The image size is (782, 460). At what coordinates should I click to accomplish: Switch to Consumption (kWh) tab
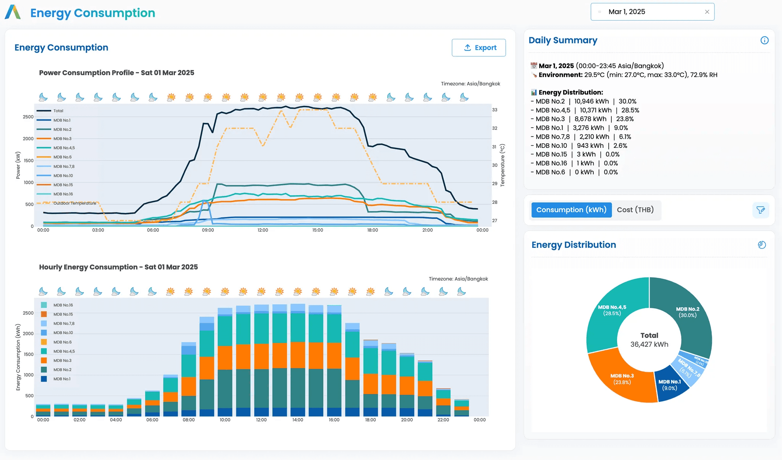tap(572, 210)
